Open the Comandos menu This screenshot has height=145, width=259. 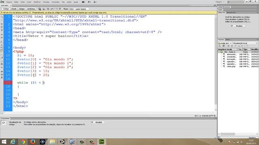(55, 2)
